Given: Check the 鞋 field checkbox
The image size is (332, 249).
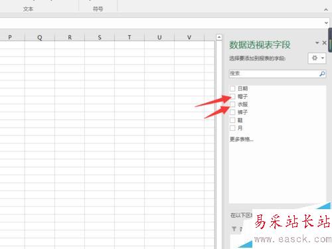Looking at the screenshot, I should pyautogui.click(x=232, y=120).
